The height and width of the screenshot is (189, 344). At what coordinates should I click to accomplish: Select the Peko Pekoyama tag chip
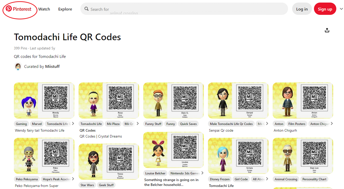[27, 179]
